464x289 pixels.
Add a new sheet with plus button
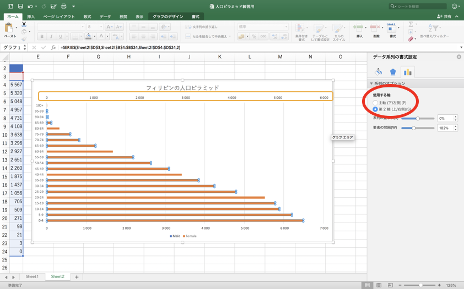(77, 277)
